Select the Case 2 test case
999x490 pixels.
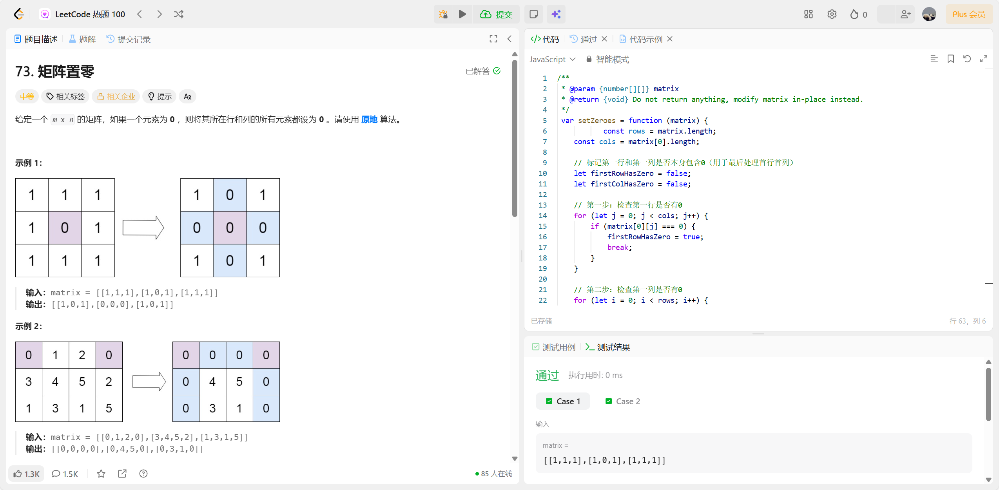[x=623, y=401]
